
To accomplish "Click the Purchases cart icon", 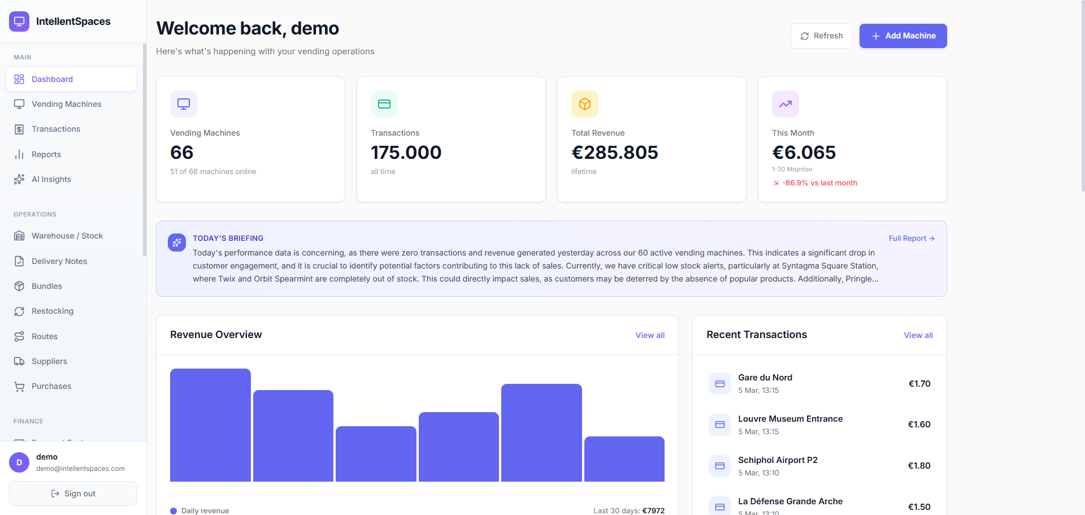I will coord(19,387).
